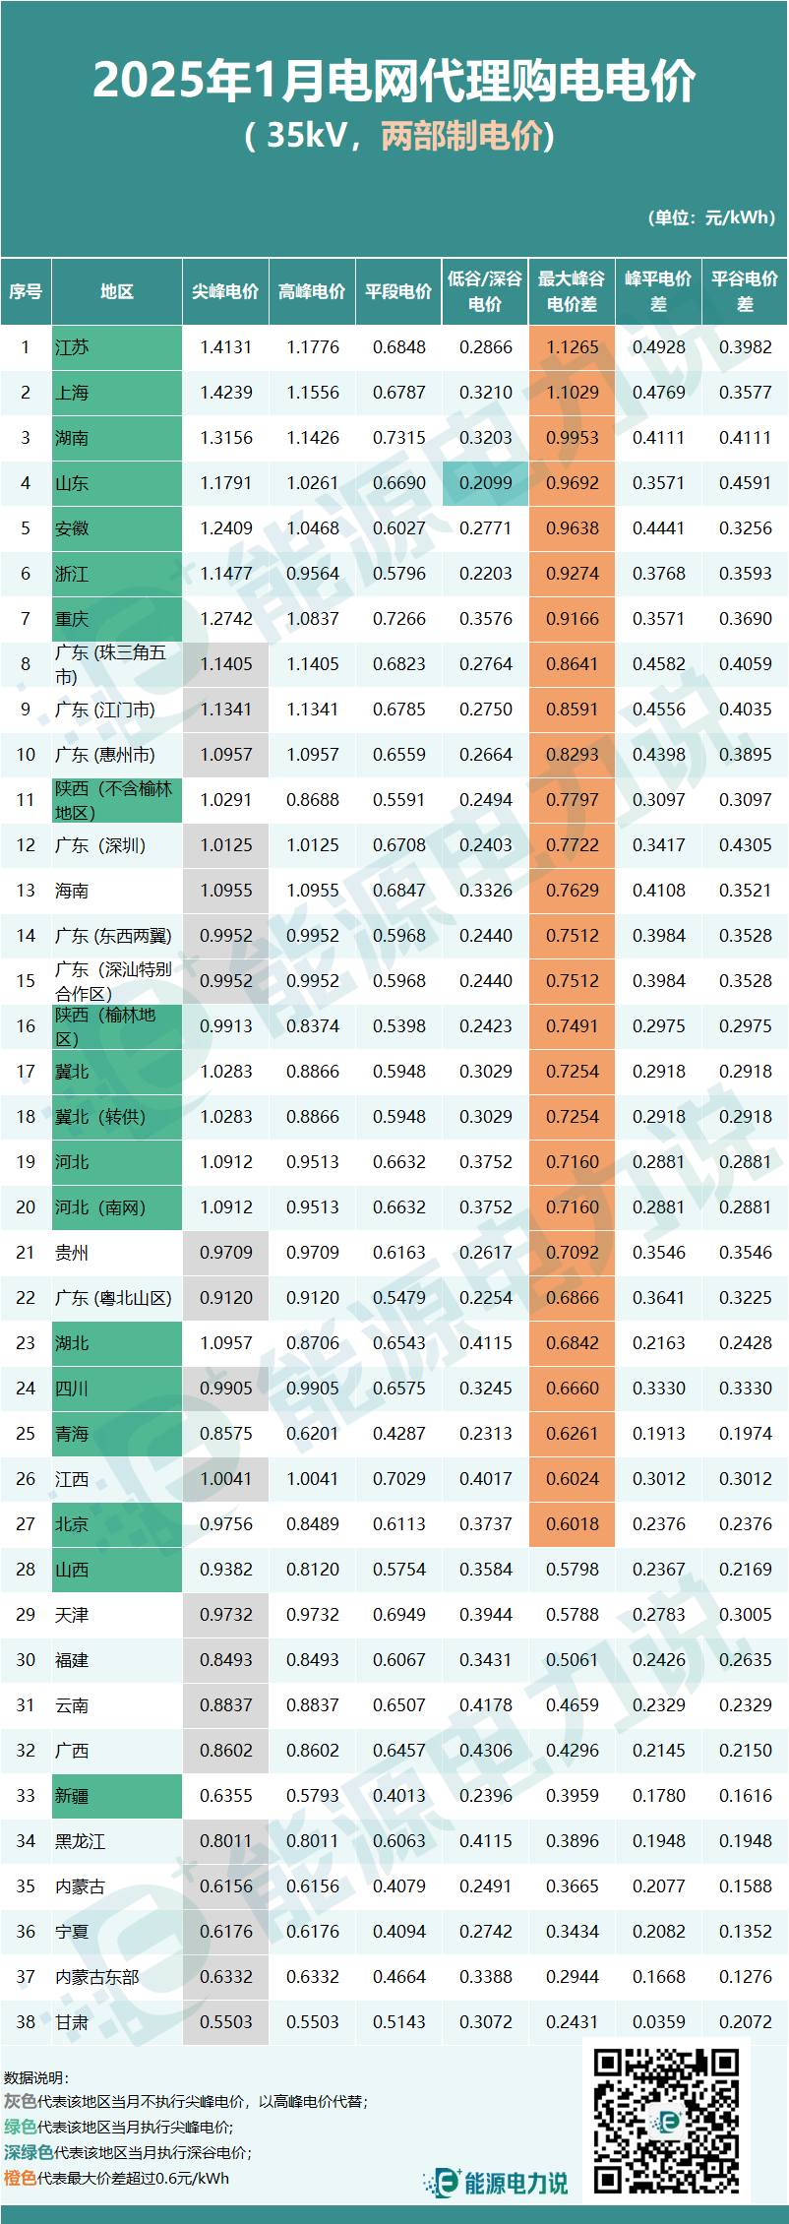
Task: Click the 甘肃 row label
Action: (117, 2022)
